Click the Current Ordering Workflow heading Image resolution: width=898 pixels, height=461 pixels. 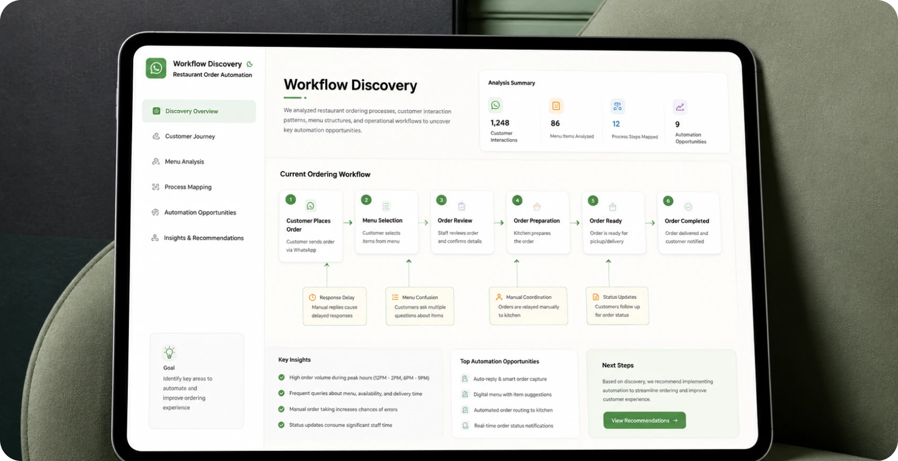tap(325, 174)
